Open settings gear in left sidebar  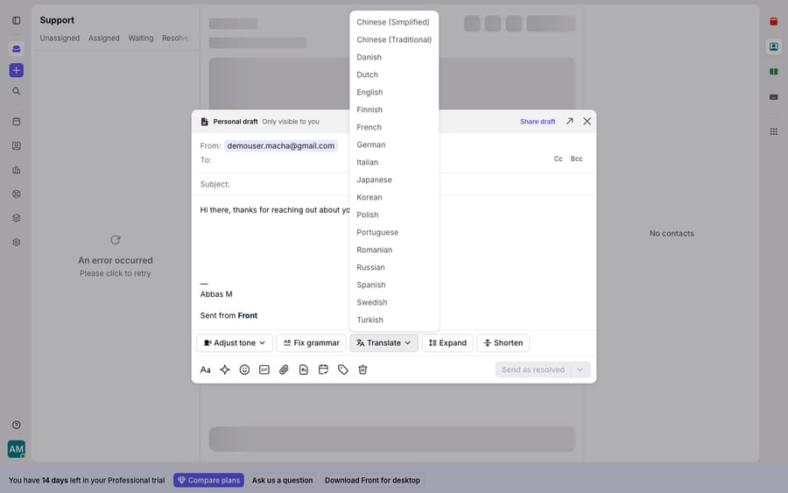tap(17, 243)
